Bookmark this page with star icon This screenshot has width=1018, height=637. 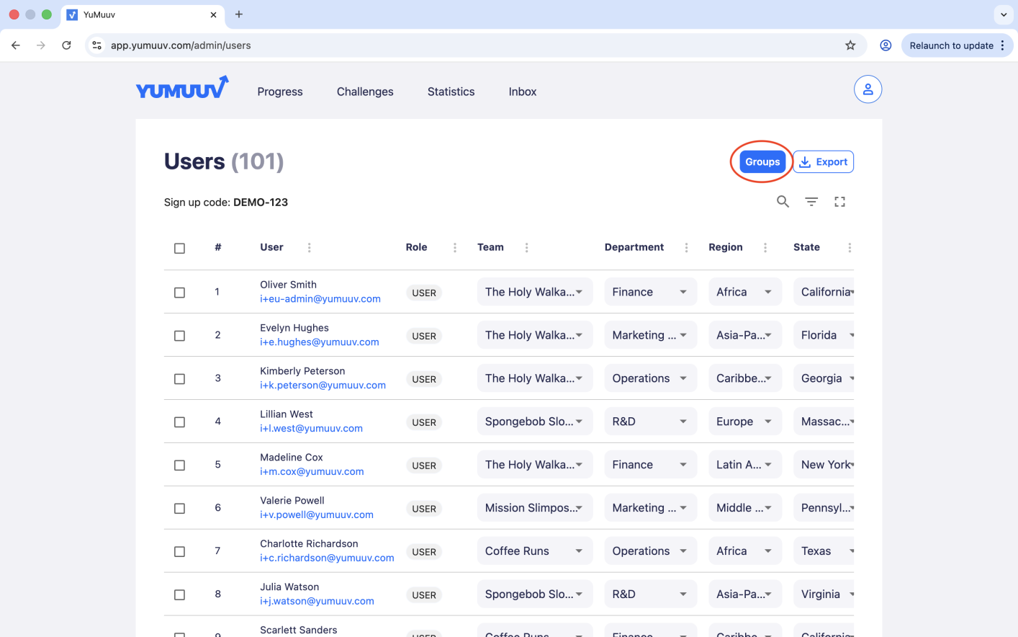[850, 45]
